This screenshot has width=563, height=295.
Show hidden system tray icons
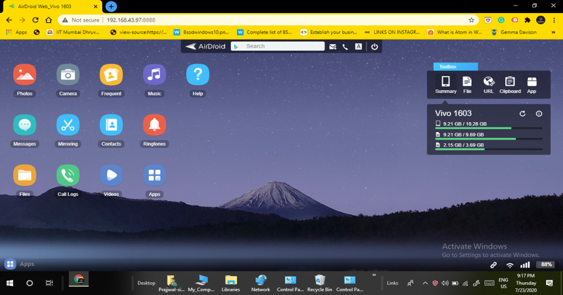425,283
